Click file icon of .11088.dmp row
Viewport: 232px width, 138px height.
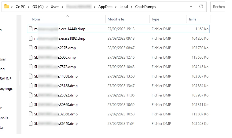click(x=31, y=76)
